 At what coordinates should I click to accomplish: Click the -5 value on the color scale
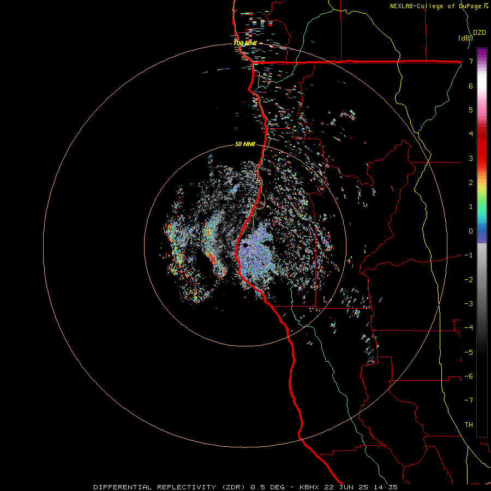[469, 352]
